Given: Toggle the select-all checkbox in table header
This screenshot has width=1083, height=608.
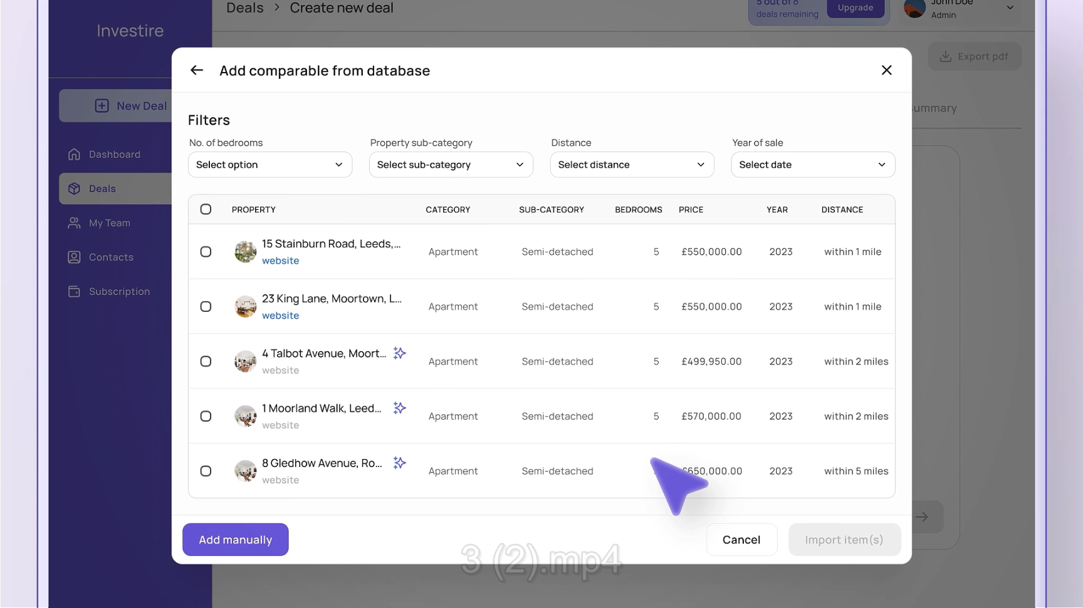Looking at the screenshot, I should (206, 210).
